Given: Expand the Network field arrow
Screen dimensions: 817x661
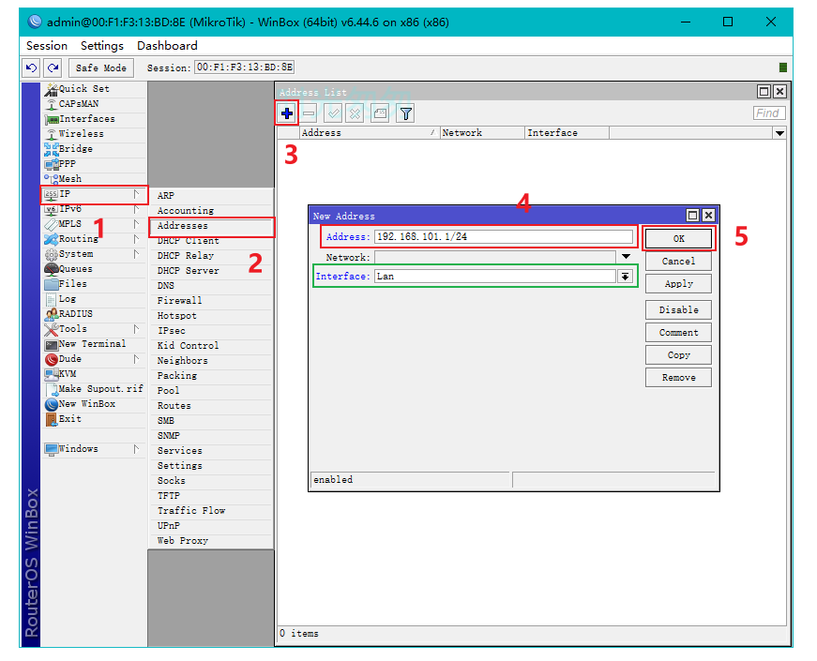Looking at the screenshot, I should 626,257.
